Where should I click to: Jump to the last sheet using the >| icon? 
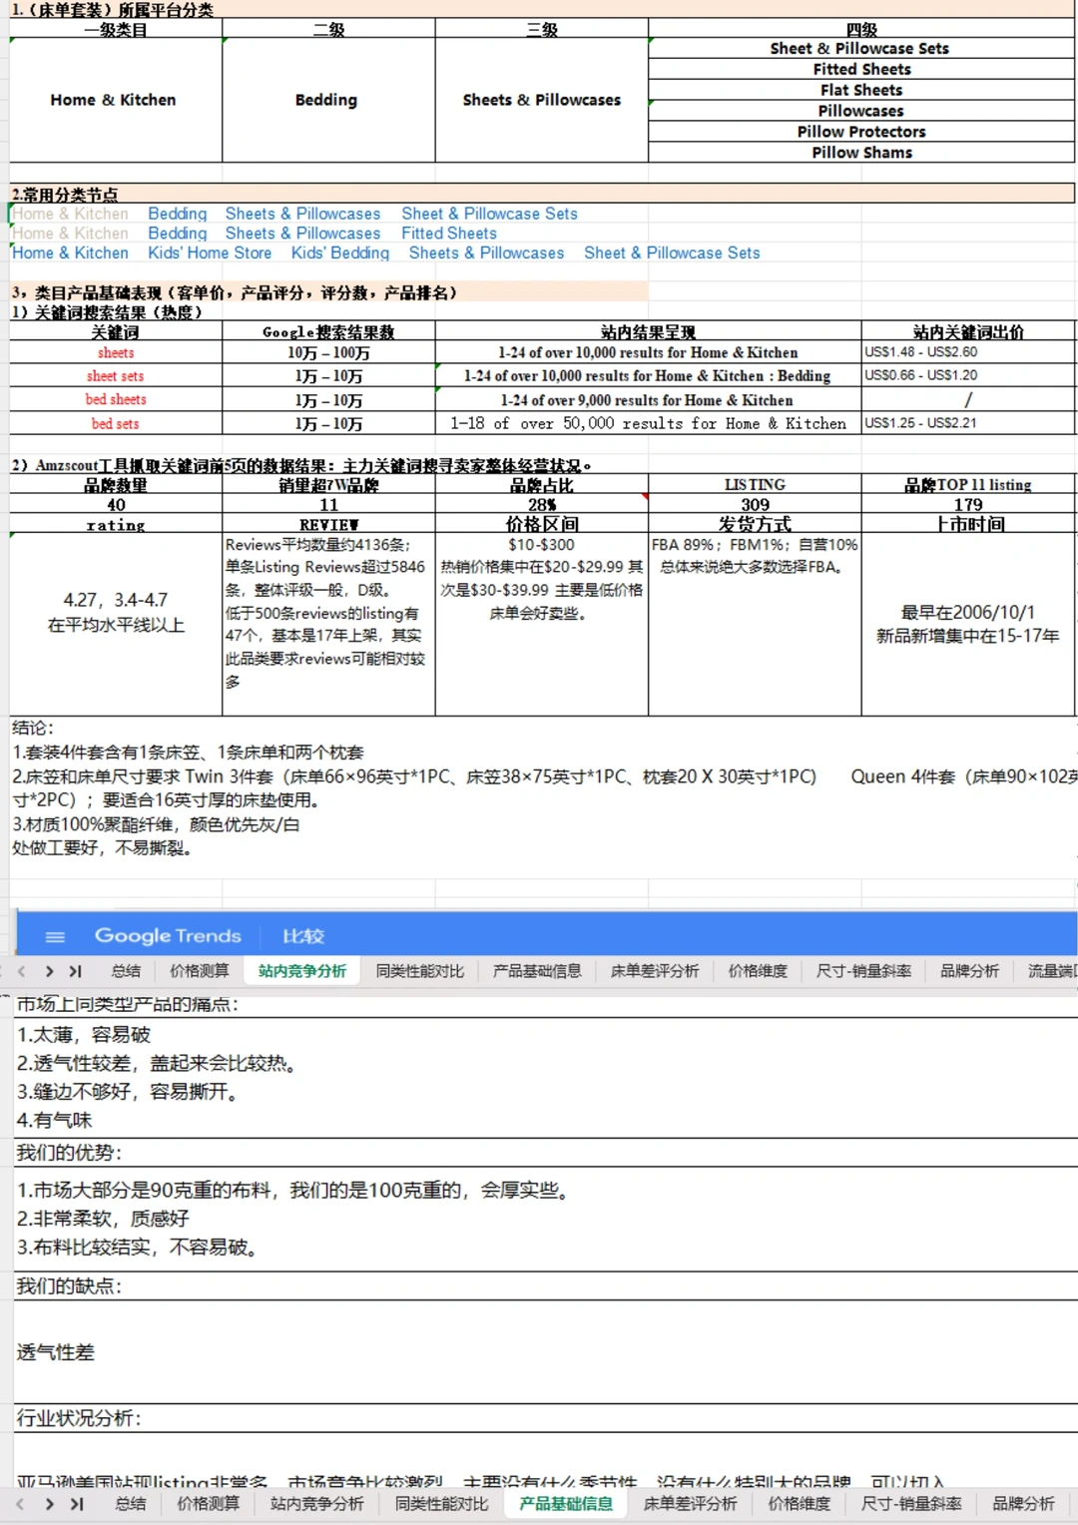(x=75, y=970)
